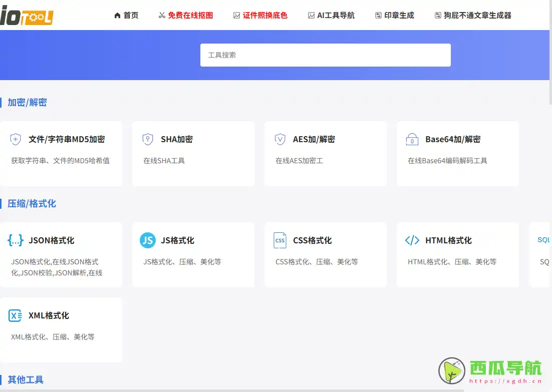Click the image icon beside AI工具导航

(x=311, y=15)
